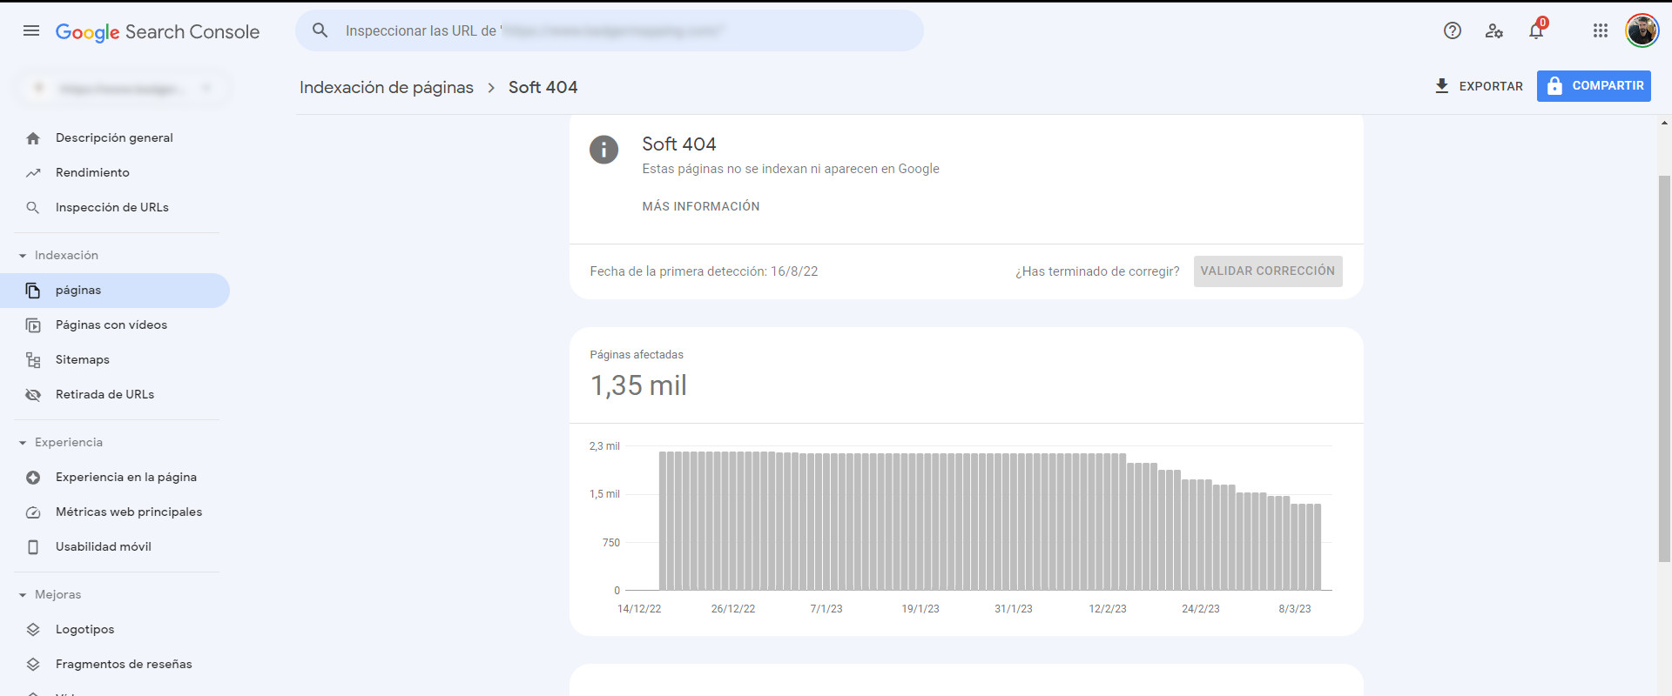Click the 7/1/23 date axis label
1672x696 pixels.
[x=826, y=609]
